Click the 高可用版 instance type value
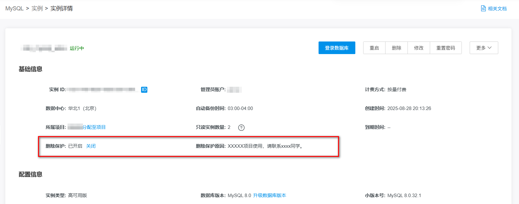519x204 pixels. coord(78,196)
